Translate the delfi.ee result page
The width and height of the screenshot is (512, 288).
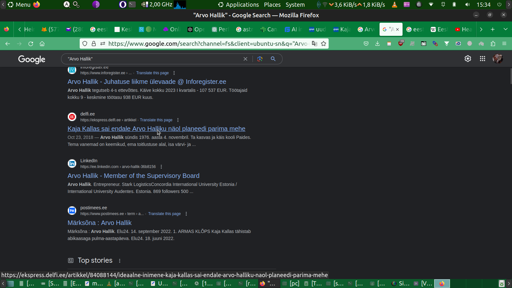pyautogui.click(x=156, y=120)
